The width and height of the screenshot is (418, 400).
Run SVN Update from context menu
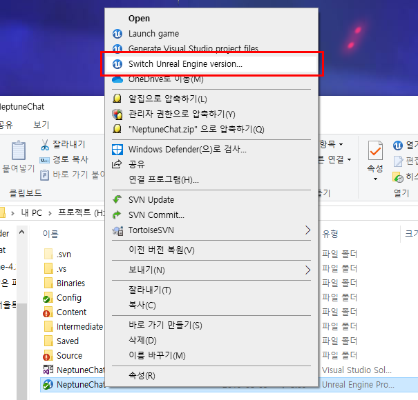[151, 199]
